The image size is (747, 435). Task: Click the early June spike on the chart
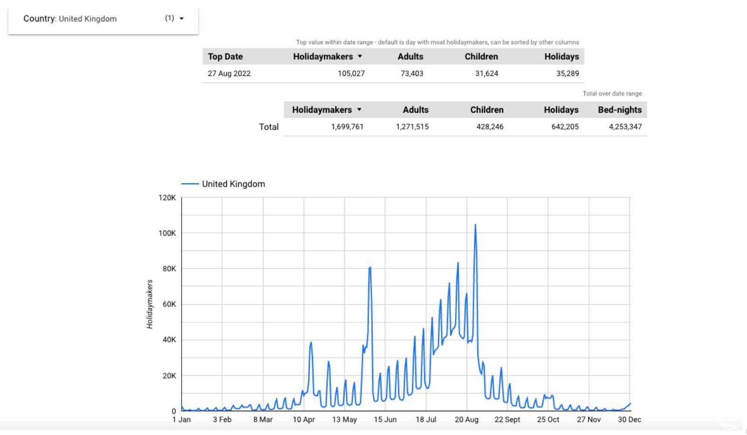370,268
